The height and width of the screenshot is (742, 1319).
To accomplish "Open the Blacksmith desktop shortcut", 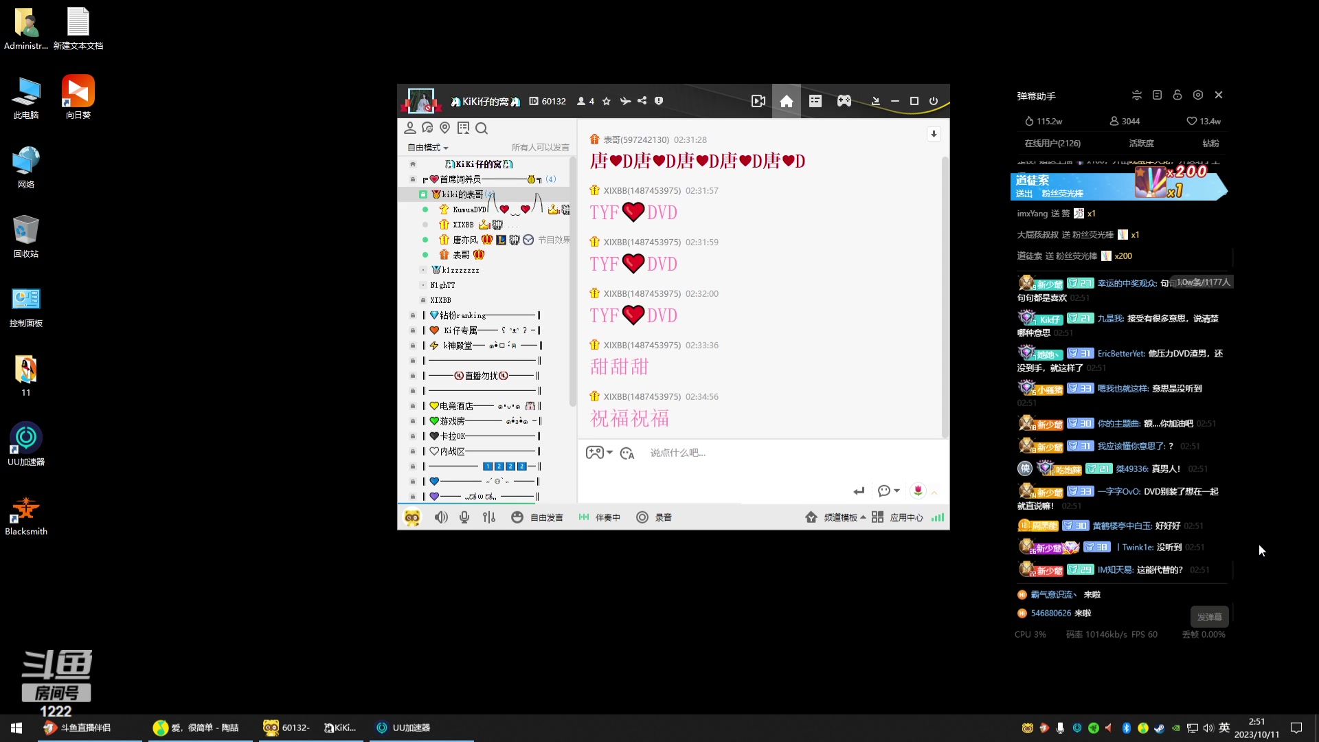I will [x=26, y=515].
